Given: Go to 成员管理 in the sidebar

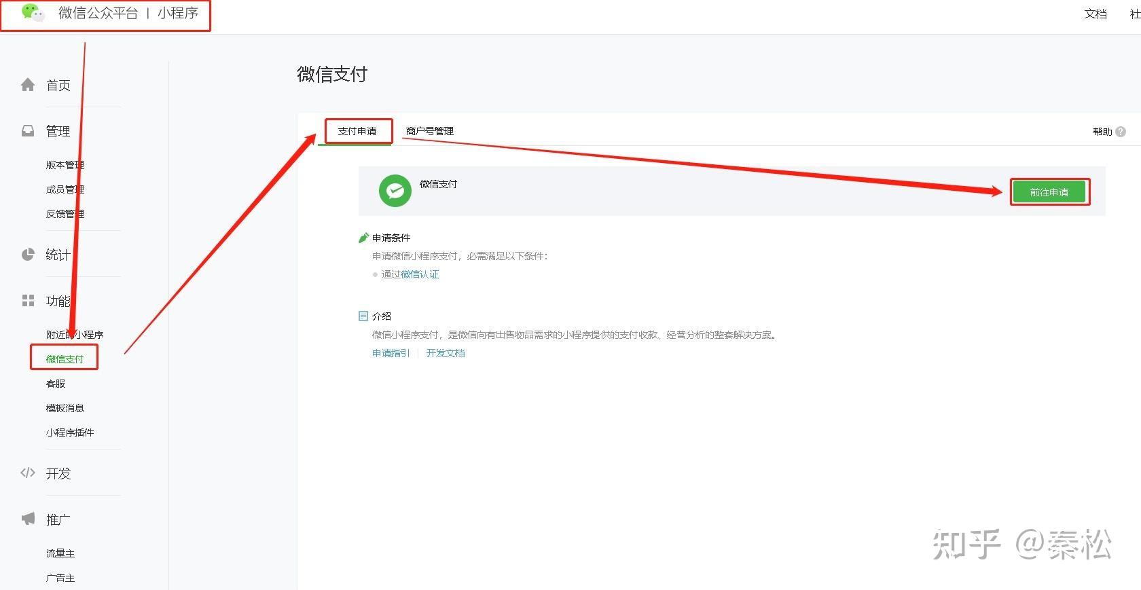Looking at the screenshot, I should (x=65, y=189).
